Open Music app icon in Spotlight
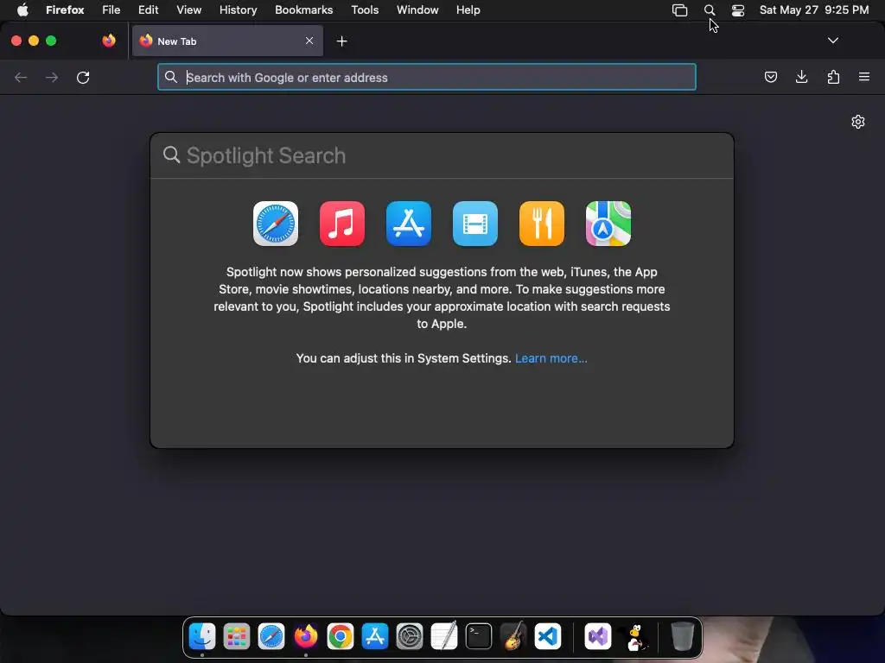 click(x=342, y=224)
